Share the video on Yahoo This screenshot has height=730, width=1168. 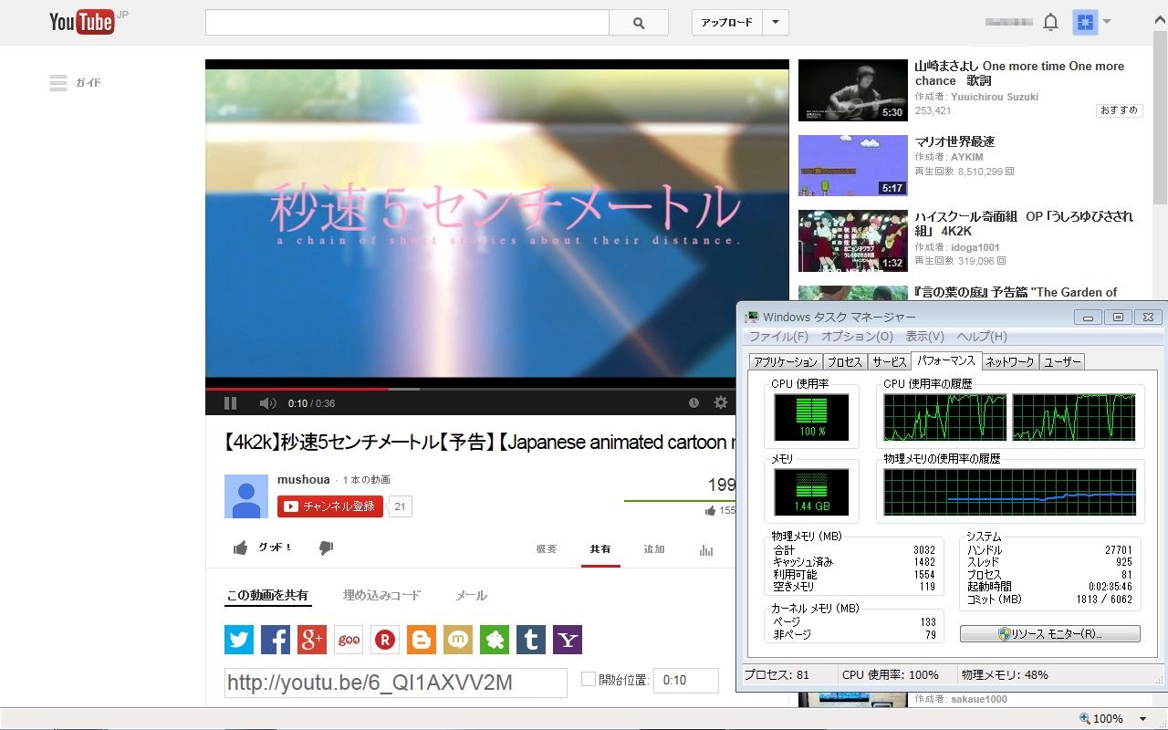pos(568,640)
